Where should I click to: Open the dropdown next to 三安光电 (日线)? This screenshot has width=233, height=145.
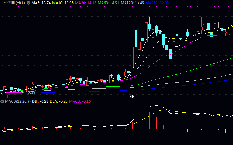point(28,3)
